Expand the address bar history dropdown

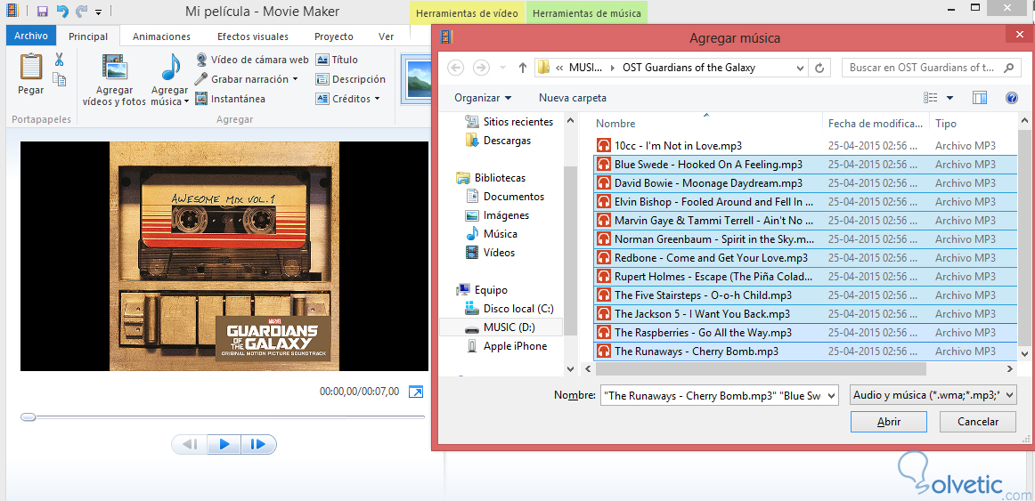800,68
